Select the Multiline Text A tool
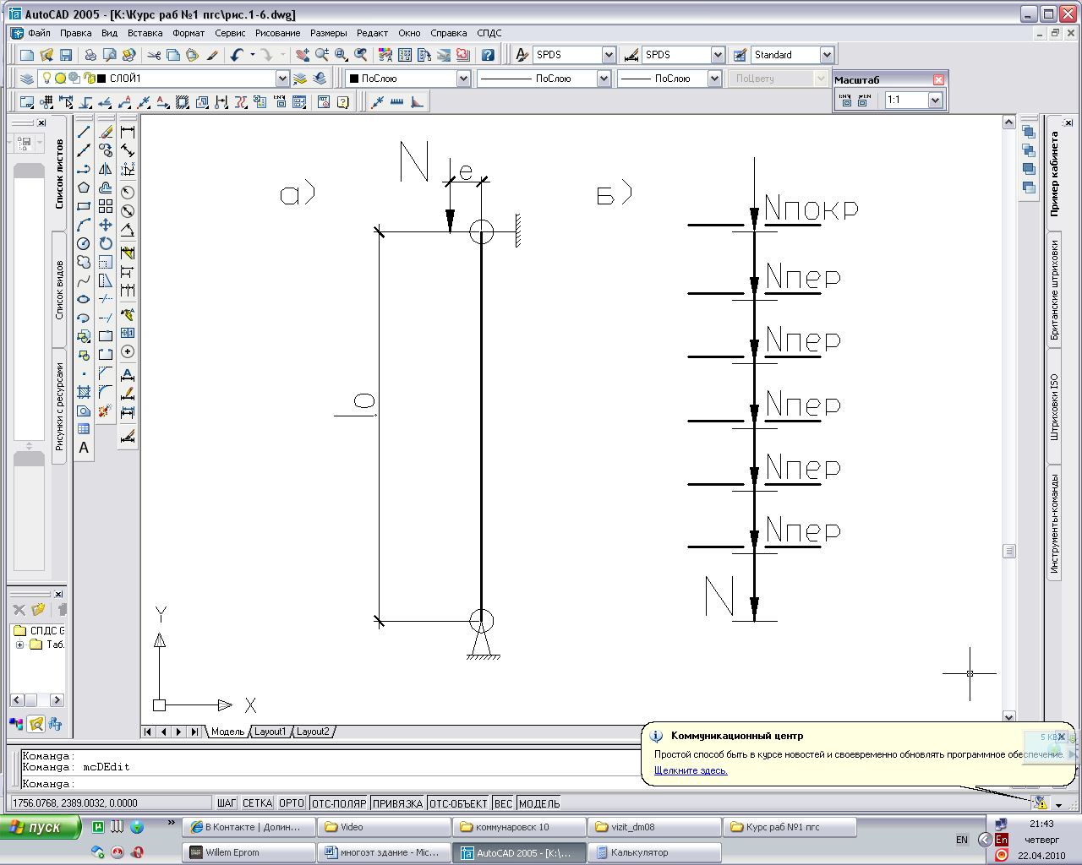Screen dimensions: 1082x865 84,448
